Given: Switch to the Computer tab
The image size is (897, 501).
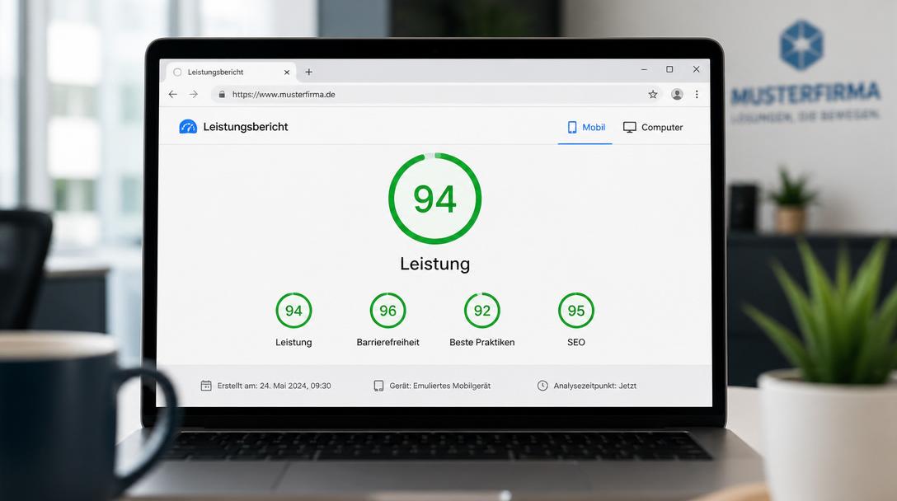Looking at the screenshot, I should coord(653,127).
